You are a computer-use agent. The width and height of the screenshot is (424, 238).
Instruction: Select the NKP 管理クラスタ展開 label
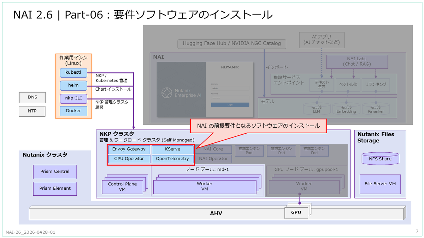[x=112, y=104]
